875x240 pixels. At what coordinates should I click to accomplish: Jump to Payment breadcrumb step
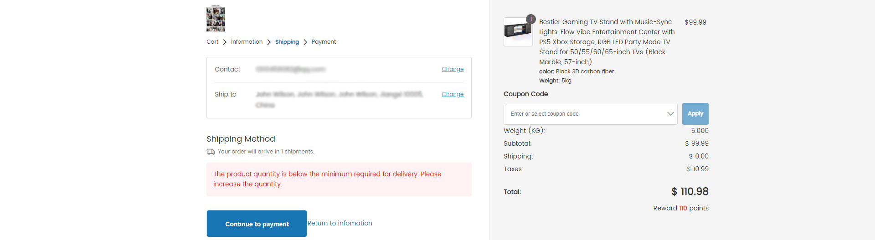(324, 42)
